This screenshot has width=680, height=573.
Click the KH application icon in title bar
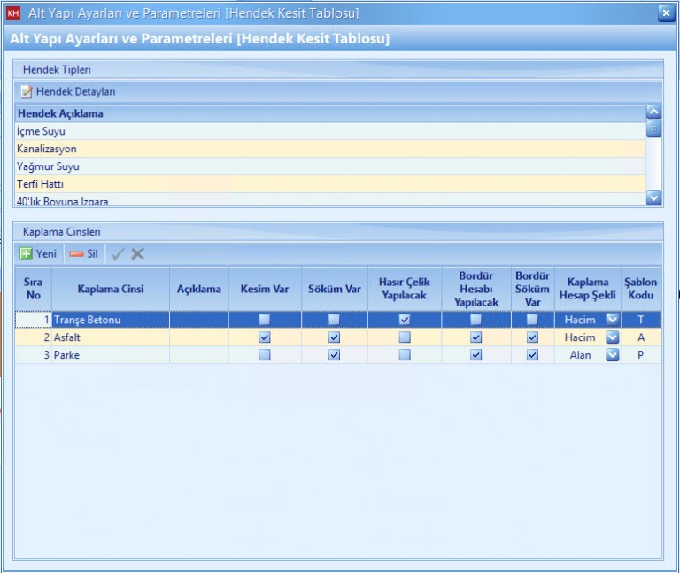pos(12,13)
